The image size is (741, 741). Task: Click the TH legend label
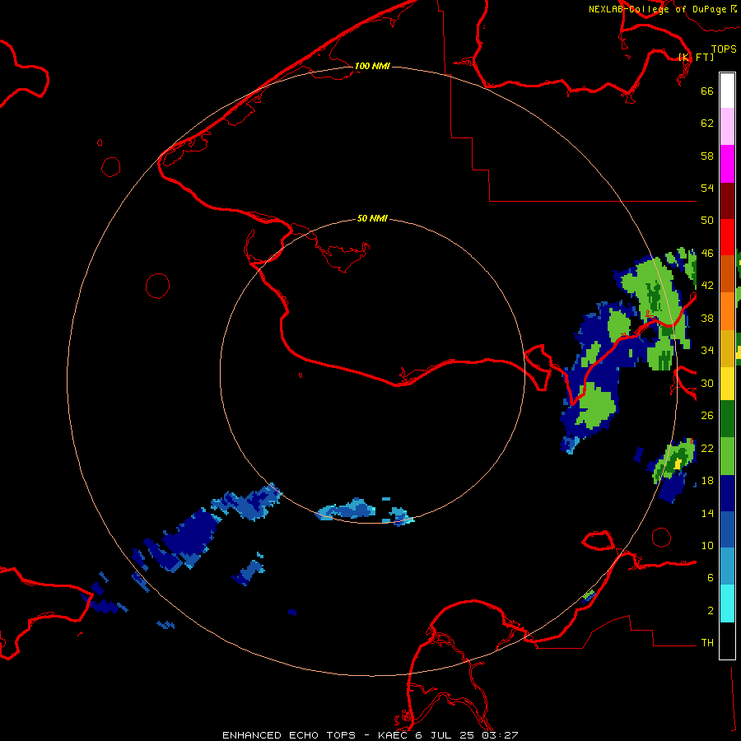click(707, 643)
